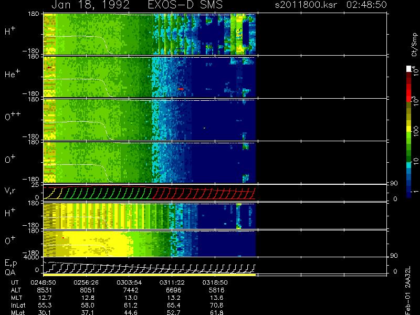Click ALT value "7442"
The width and height of the screenshot is (420, 315).
pos(130,290)
